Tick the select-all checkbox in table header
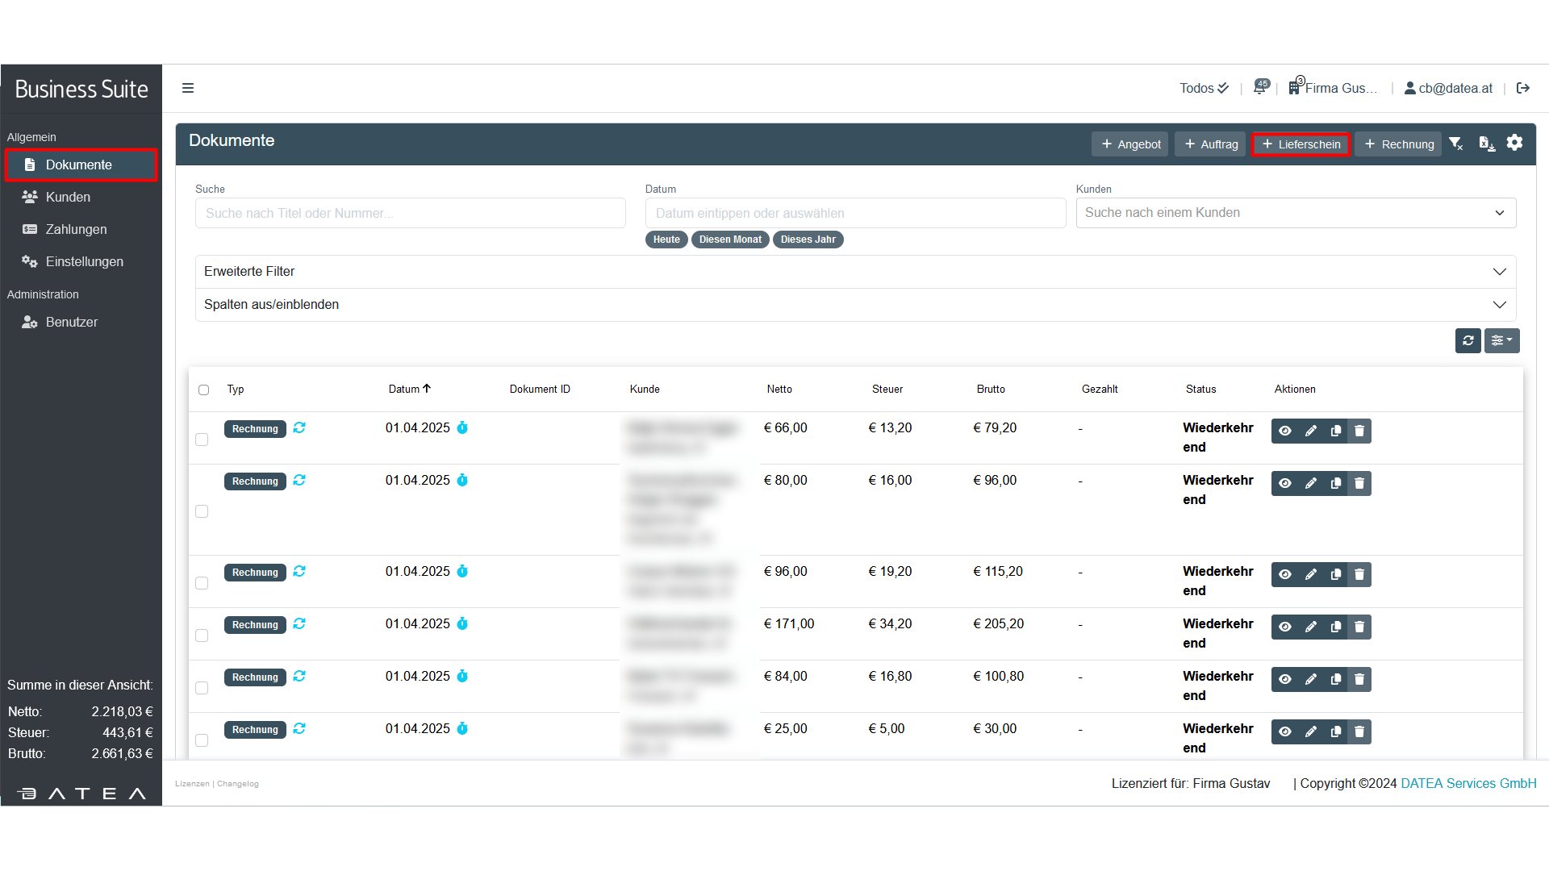The image size is (1549, 871). coord(203,390)
